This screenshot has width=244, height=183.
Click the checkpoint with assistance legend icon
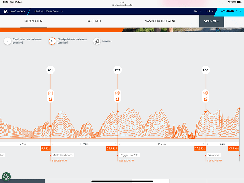click(x=52, y=41)
